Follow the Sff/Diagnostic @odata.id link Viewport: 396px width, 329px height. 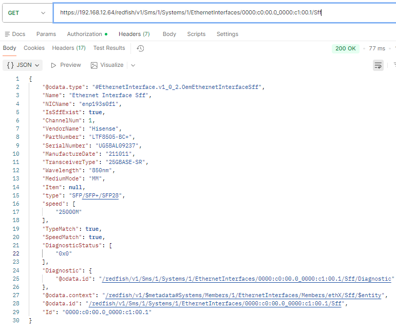(247, 279)
